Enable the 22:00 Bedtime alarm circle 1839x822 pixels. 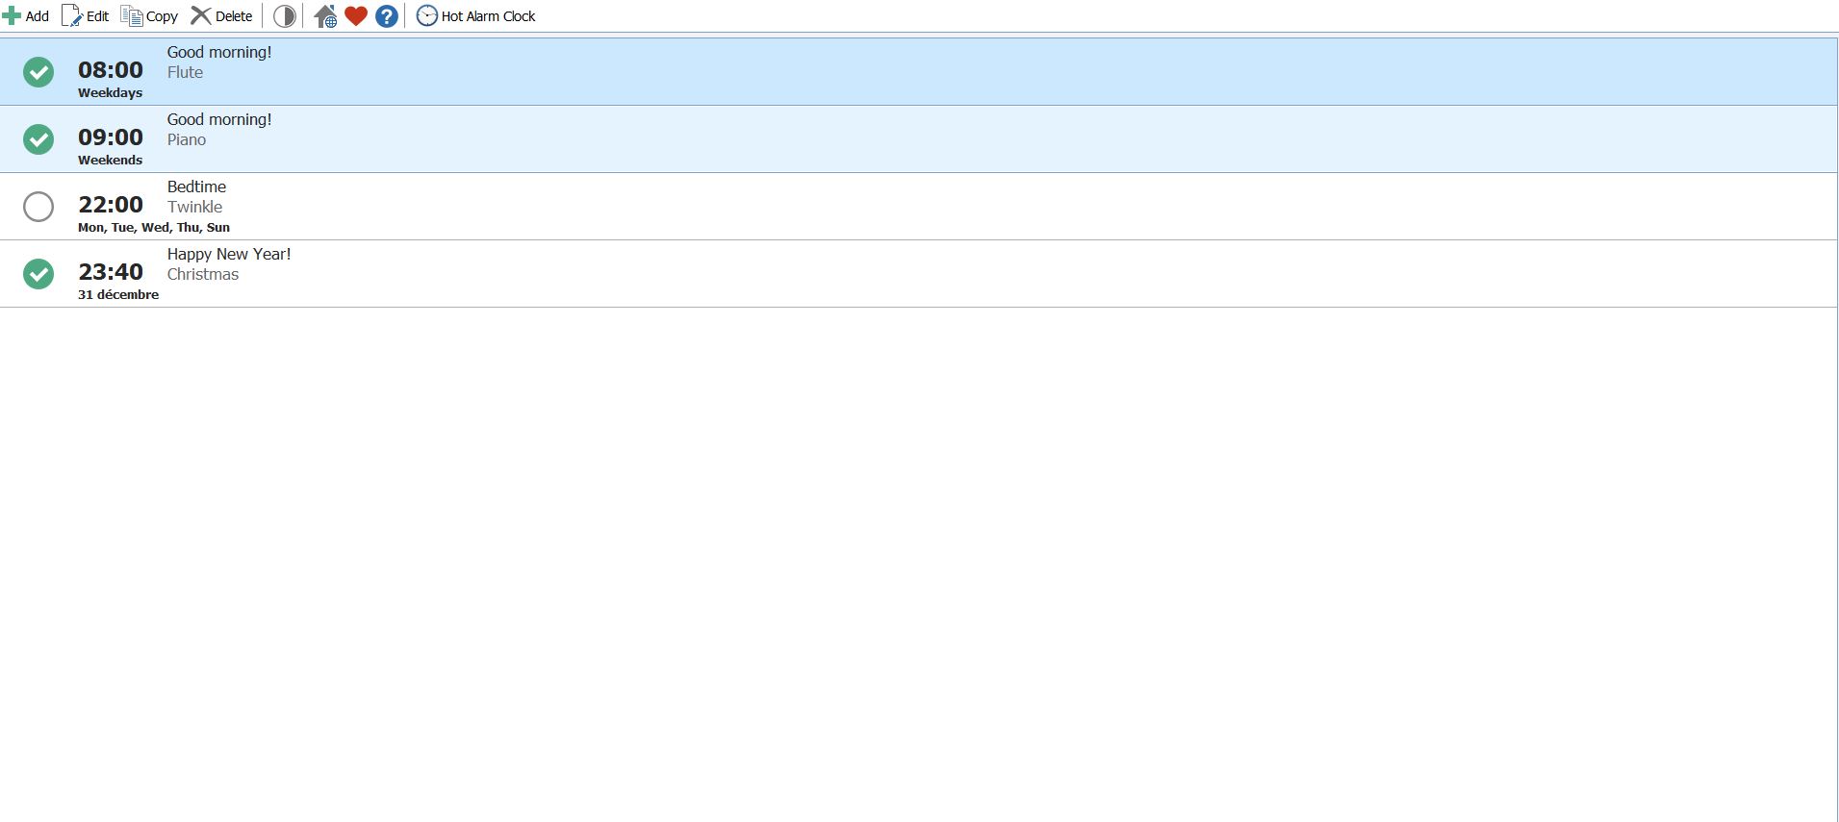pyautogui.click(x=38, y=207)
